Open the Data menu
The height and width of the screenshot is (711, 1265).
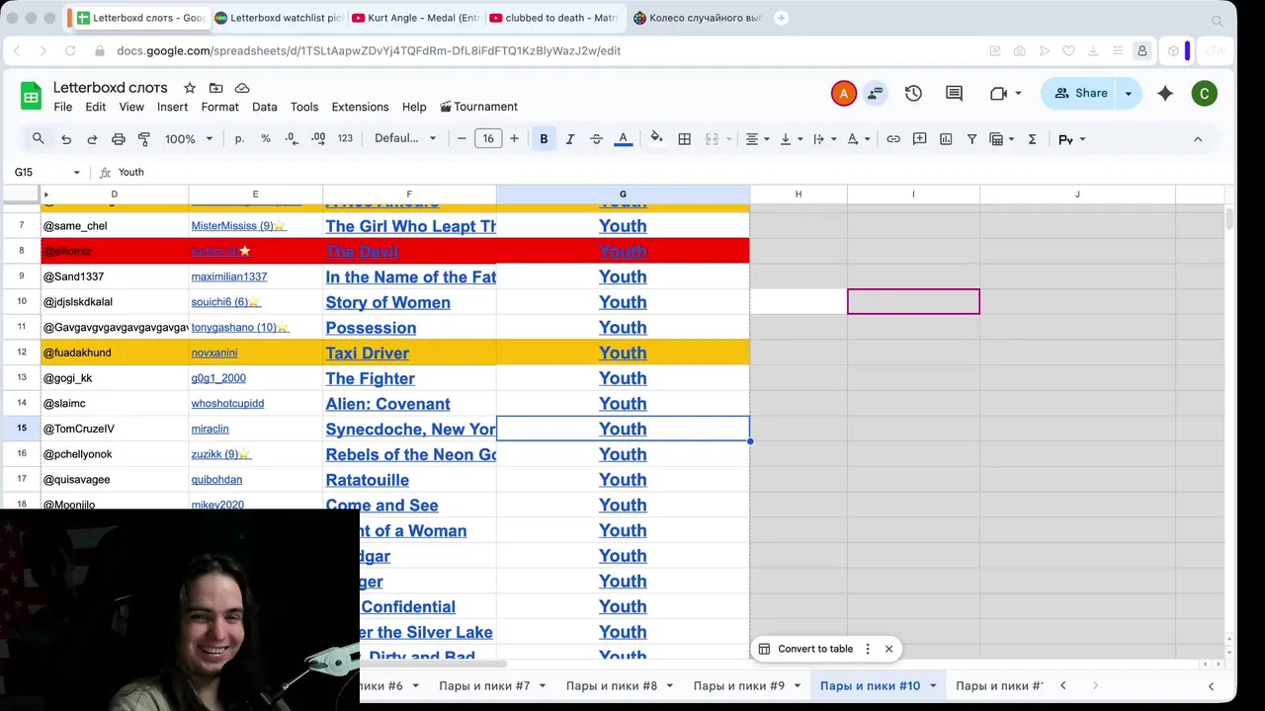pyautogui.click(x=264, y=107)
